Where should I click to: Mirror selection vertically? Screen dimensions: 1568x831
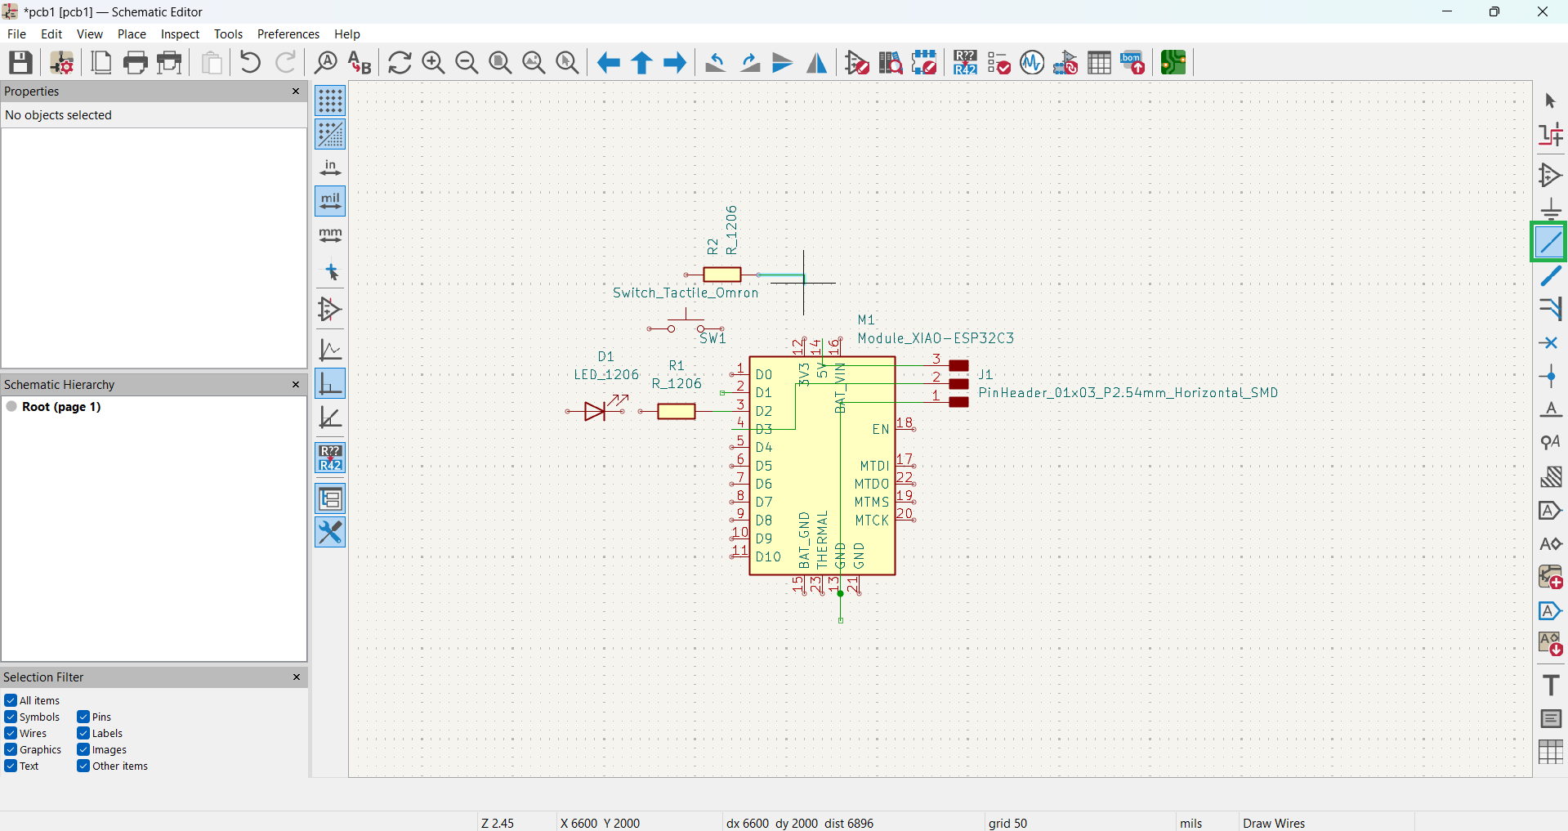click(x=783, y=62)
